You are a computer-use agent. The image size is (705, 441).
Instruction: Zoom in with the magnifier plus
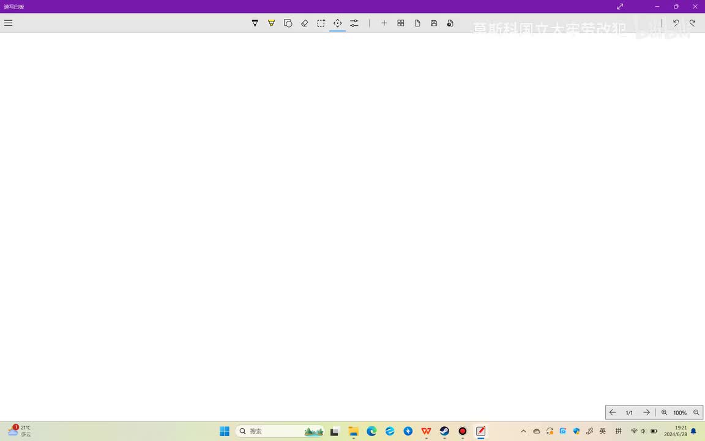[664, 412]
